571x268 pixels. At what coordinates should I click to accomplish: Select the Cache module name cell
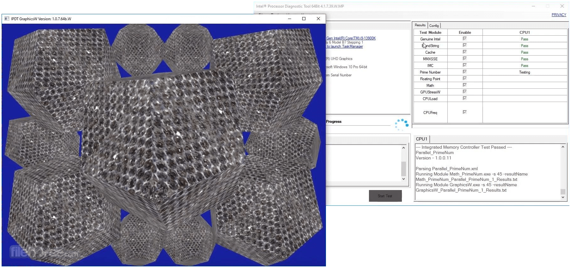430,52
